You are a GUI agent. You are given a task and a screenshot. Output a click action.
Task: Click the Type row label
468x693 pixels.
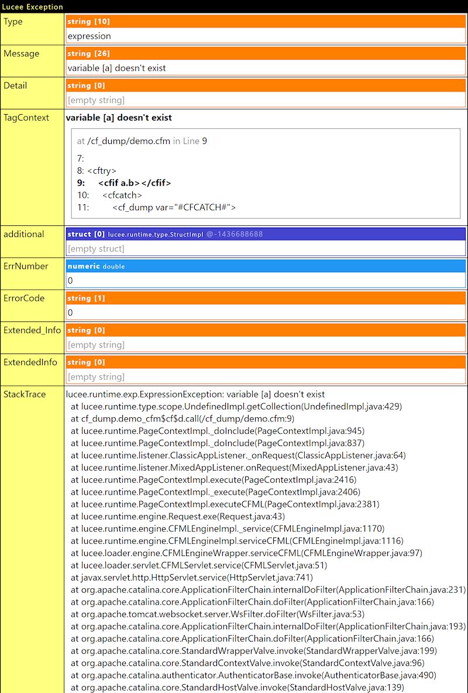13,22
